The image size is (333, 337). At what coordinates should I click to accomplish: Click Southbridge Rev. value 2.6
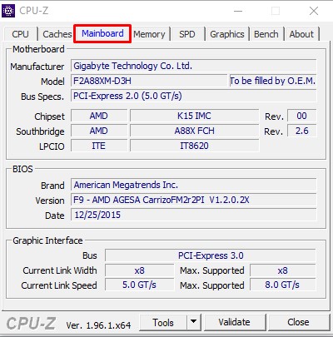(x=302, y=131)
